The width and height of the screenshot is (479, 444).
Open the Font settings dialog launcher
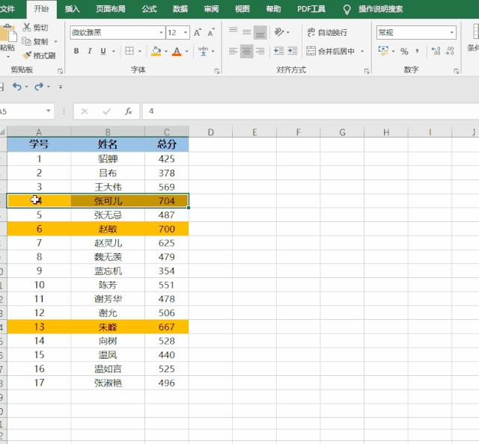point(216,71)
